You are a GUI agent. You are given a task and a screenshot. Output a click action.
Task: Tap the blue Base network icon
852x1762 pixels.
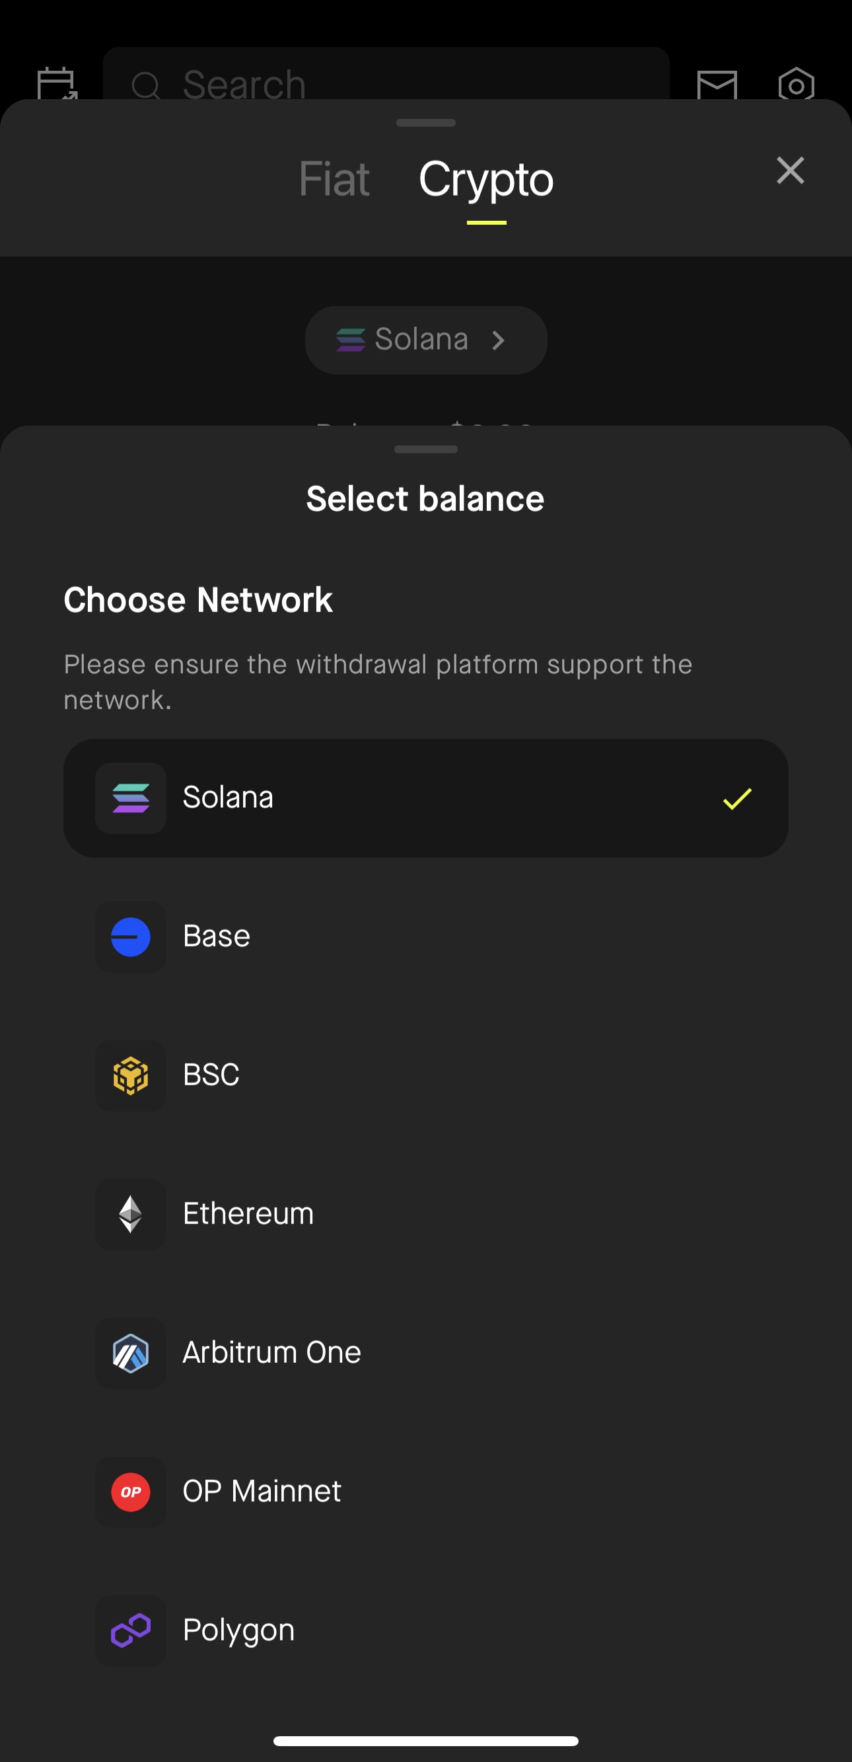coord(131,937)
